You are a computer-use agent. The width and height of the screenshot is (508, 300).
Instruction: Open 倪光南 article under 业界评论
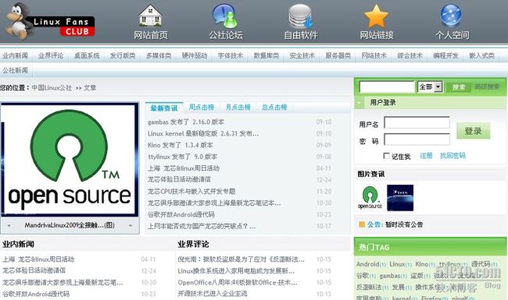pyautogui.click(x=241, y=259)
